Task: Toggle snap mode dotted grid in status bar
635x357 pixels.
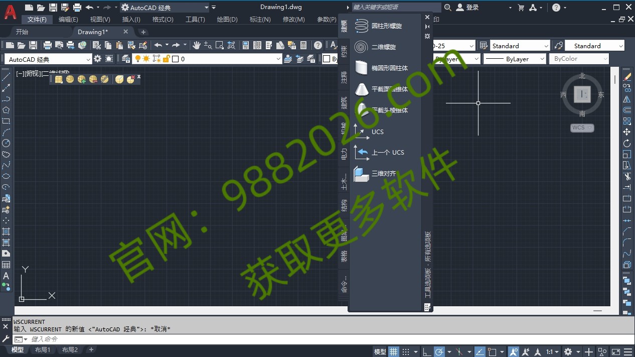Action: (406, 351)
